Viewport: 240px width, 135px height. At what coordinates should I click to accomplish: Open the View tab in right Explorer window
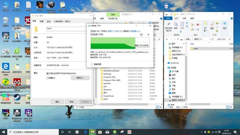[192, 18]
